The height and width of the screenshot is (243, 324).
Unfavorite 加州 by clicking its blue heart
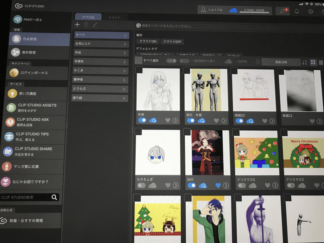[x=218, y=185]
